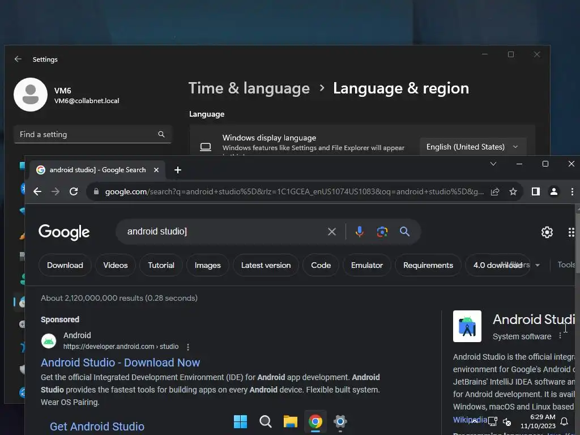This screenshot has height=435, width=580.
Task: Open Google quick settings gear
Action: [x=547, y=232]
